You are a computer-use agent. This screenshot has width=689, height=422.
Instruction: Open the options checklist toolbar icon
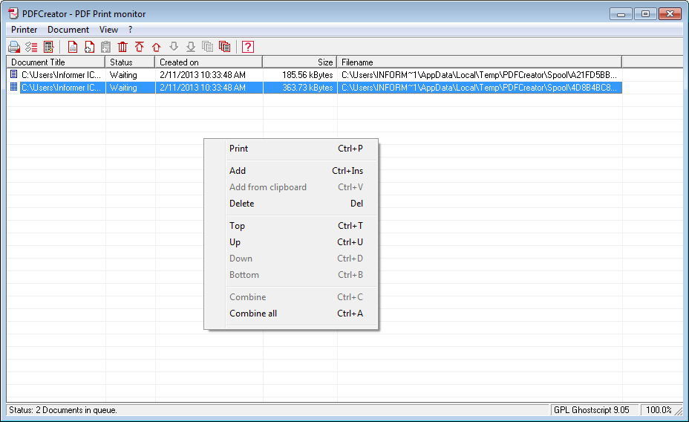pyautogui.click(x=31, y=47)
